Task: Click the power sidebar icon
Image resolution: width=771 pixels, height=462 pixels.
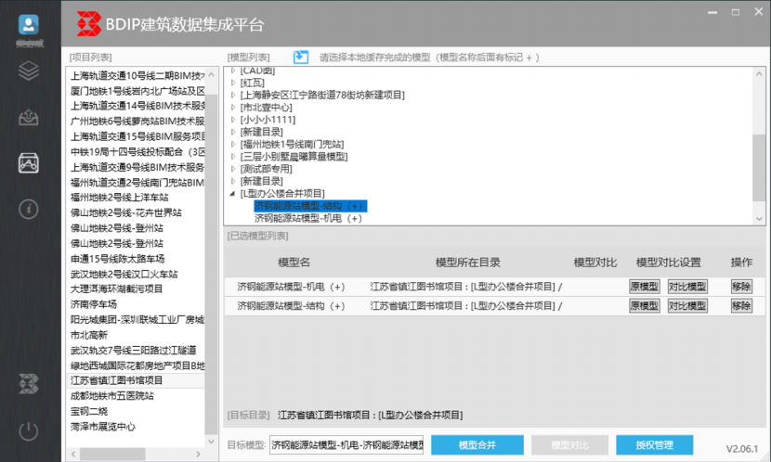Action: click(29, 431)
